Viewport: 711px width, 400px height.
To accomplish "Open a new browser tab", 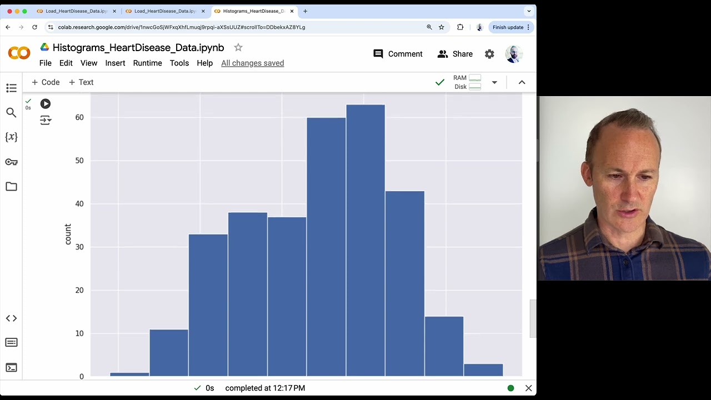I will click(x=305, y=11).
